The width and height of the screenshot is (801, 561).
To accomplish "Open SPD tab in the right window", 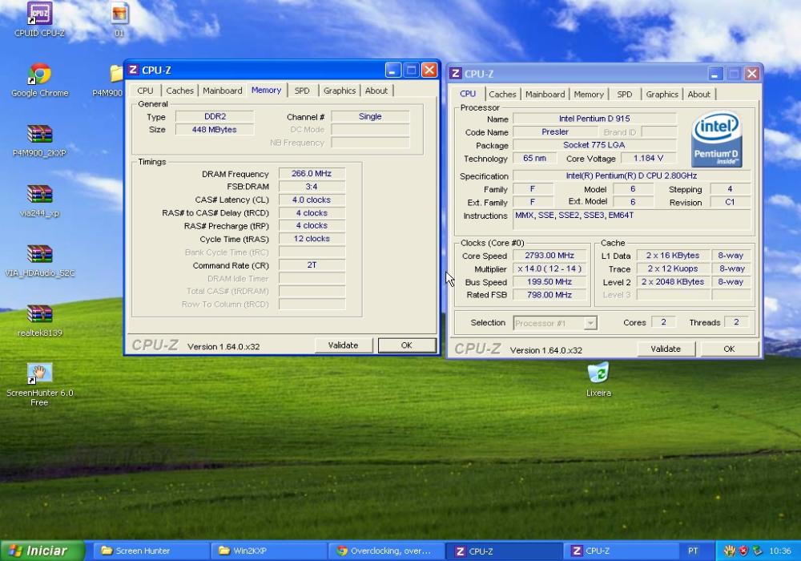I will pyautogui.click(x=624, y=94).
